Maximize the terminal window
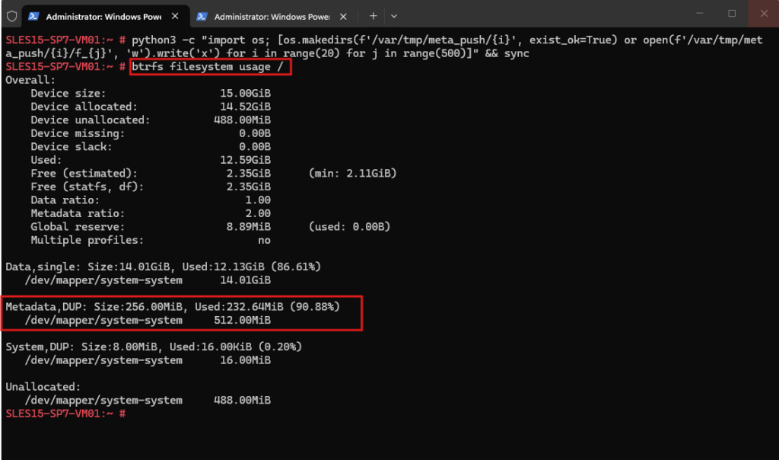The height and width of the screenshot is (460, 779). coord(732,14)
